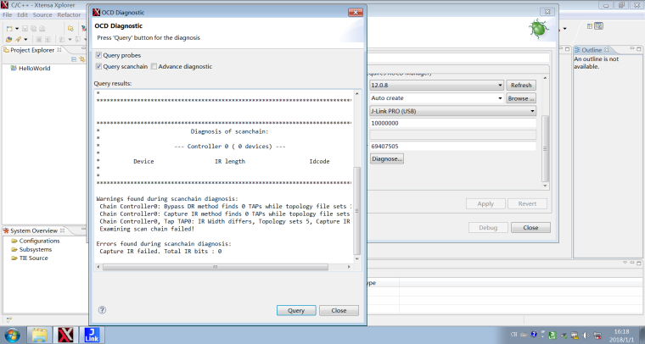Select the System Overview tab
Image resolution: width=645 pixels, height=344 pixels.
point(34,230)
